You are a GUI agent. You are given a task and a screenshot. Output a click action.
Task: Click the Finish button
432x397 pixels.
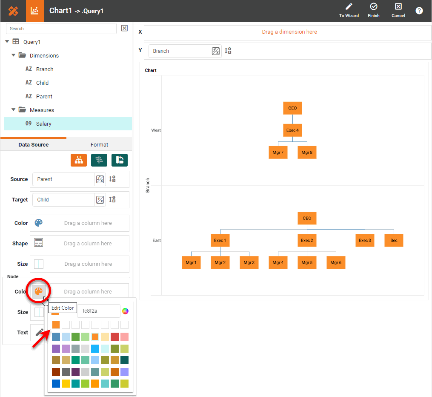click(373, 11)
